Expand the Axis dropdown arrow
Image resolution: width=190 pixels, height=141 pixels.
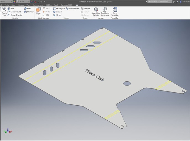pyautogui.click(x=50, y=9)
